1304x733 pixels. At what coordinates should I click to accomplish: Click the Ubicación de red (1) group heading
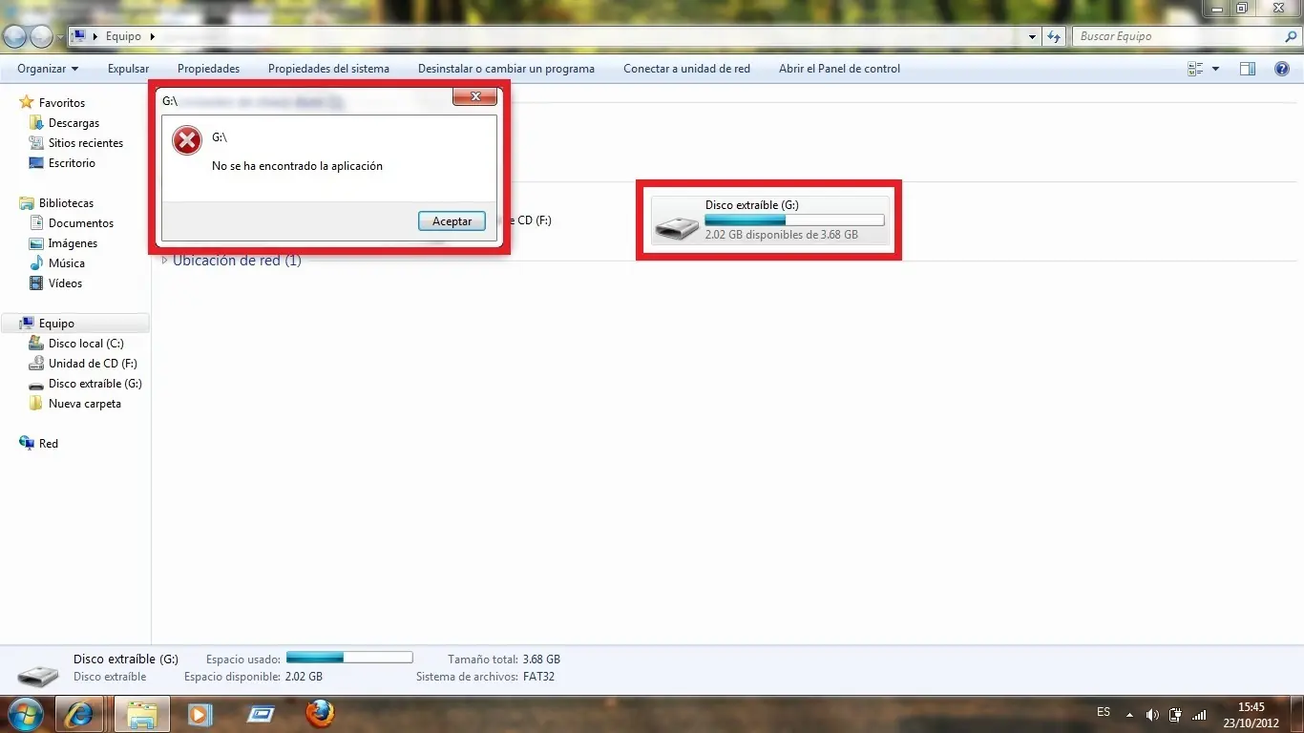click(237, 261)
